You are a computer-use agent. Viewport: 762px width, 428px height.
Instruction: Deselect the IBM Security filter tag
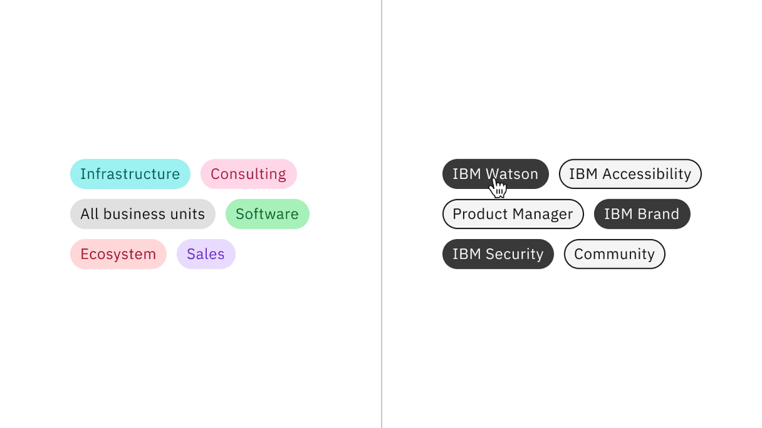[x=497, y=254]
